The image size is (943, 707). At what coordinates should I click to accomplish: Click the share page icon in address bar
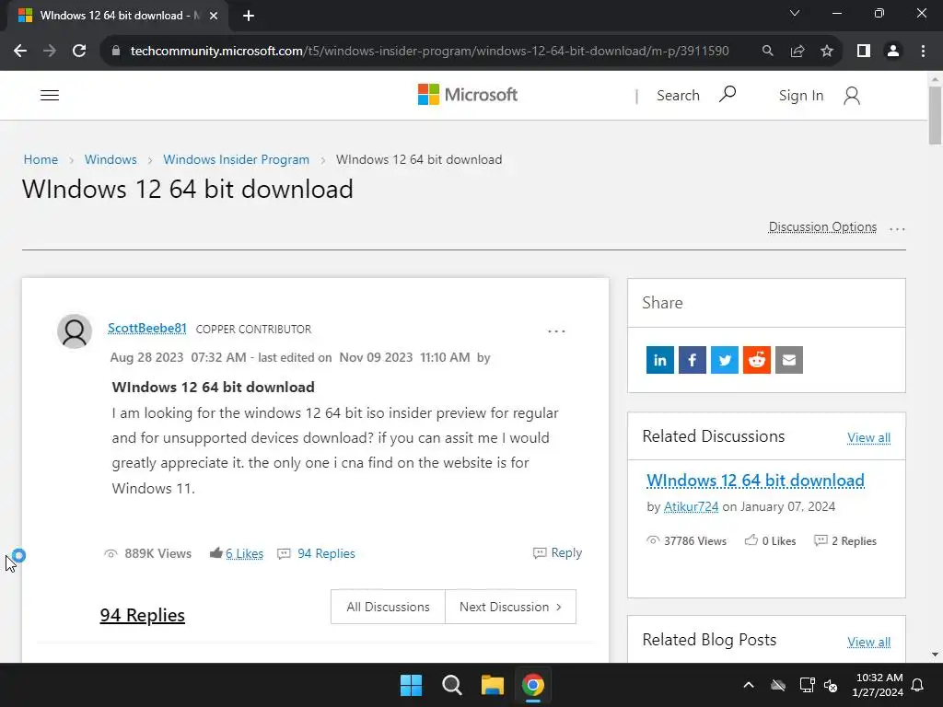[x=797, y=51]
